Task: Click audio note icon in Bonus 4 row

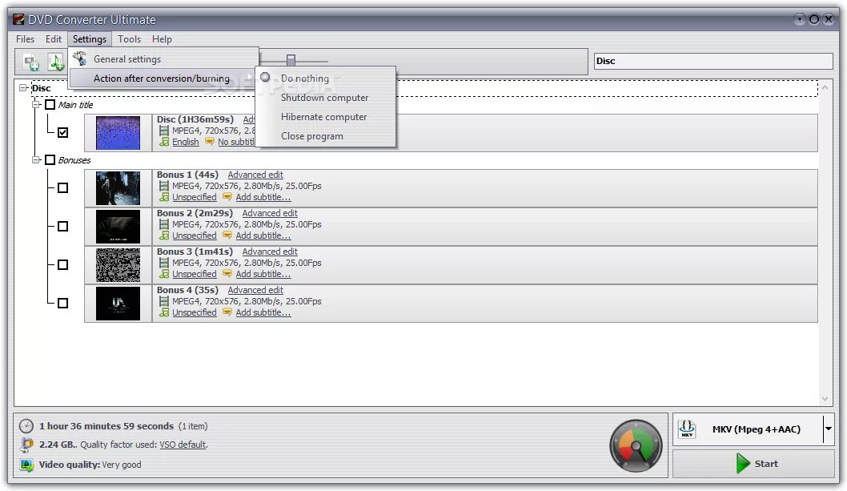Action: coord(164,312)
